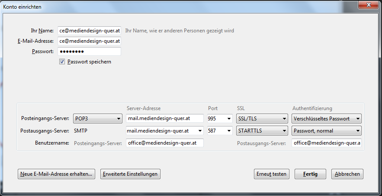Focus the Passwort input field

(x=90, y=51)
